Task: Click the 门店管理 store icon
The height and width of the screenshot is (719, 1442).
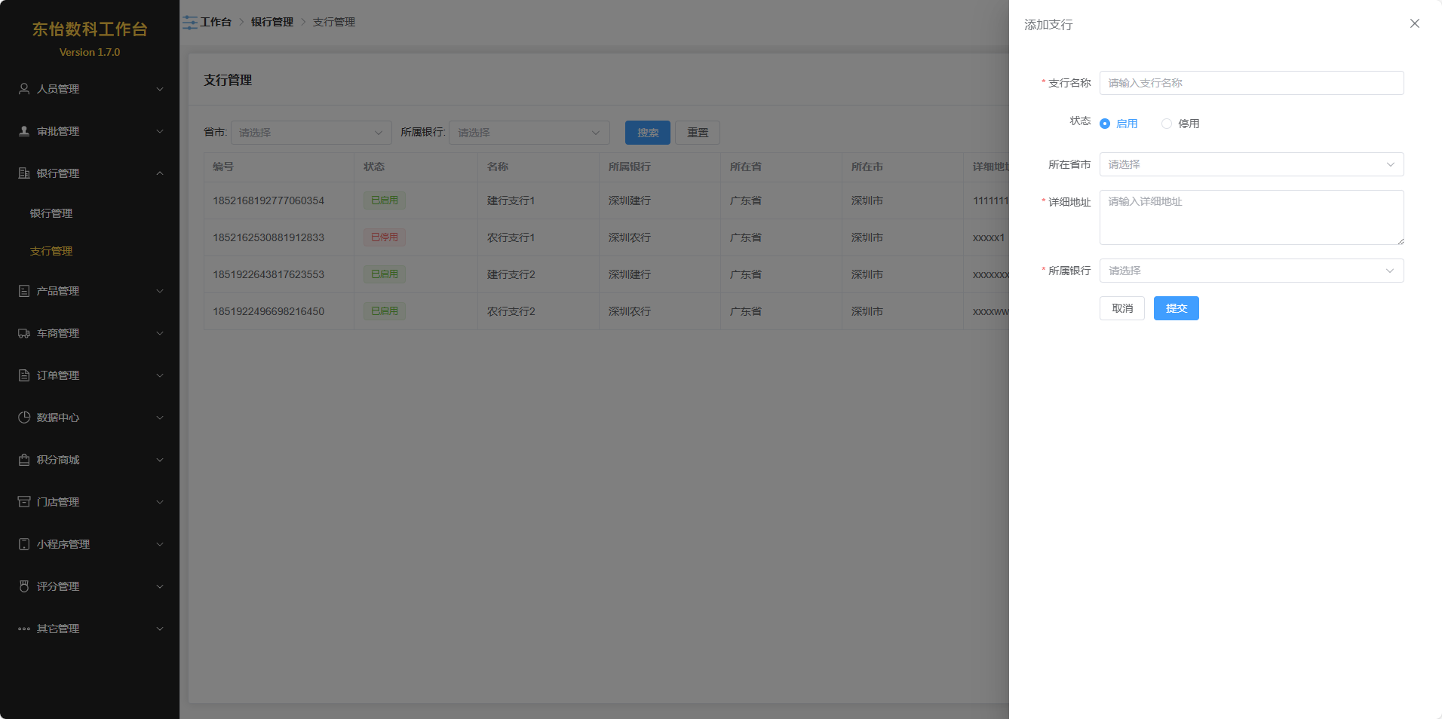Action: coord(24,502)
